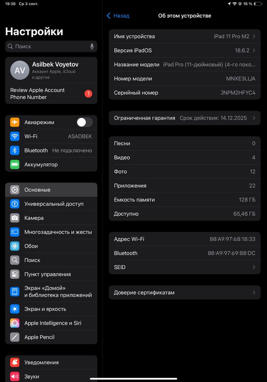Tap Bluetooth address 80:A9:97:69:88:DC
The width and height of the screenshot is (267, 382).
coord(231,253)
